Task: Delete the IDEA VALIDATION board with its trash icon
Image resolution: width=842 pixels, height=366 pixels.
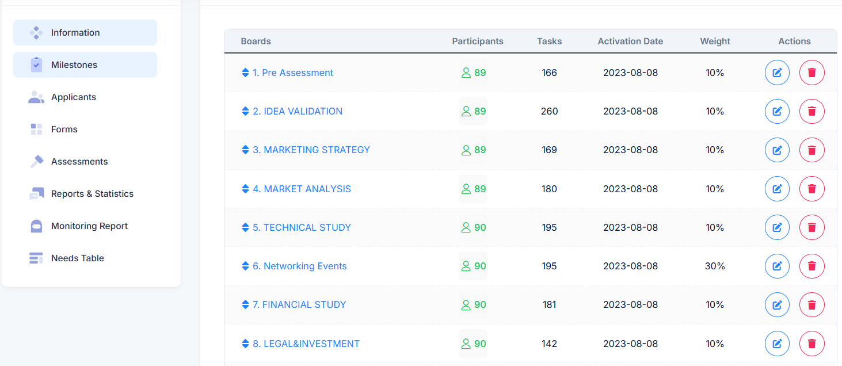Action: (x=812, y=111)
